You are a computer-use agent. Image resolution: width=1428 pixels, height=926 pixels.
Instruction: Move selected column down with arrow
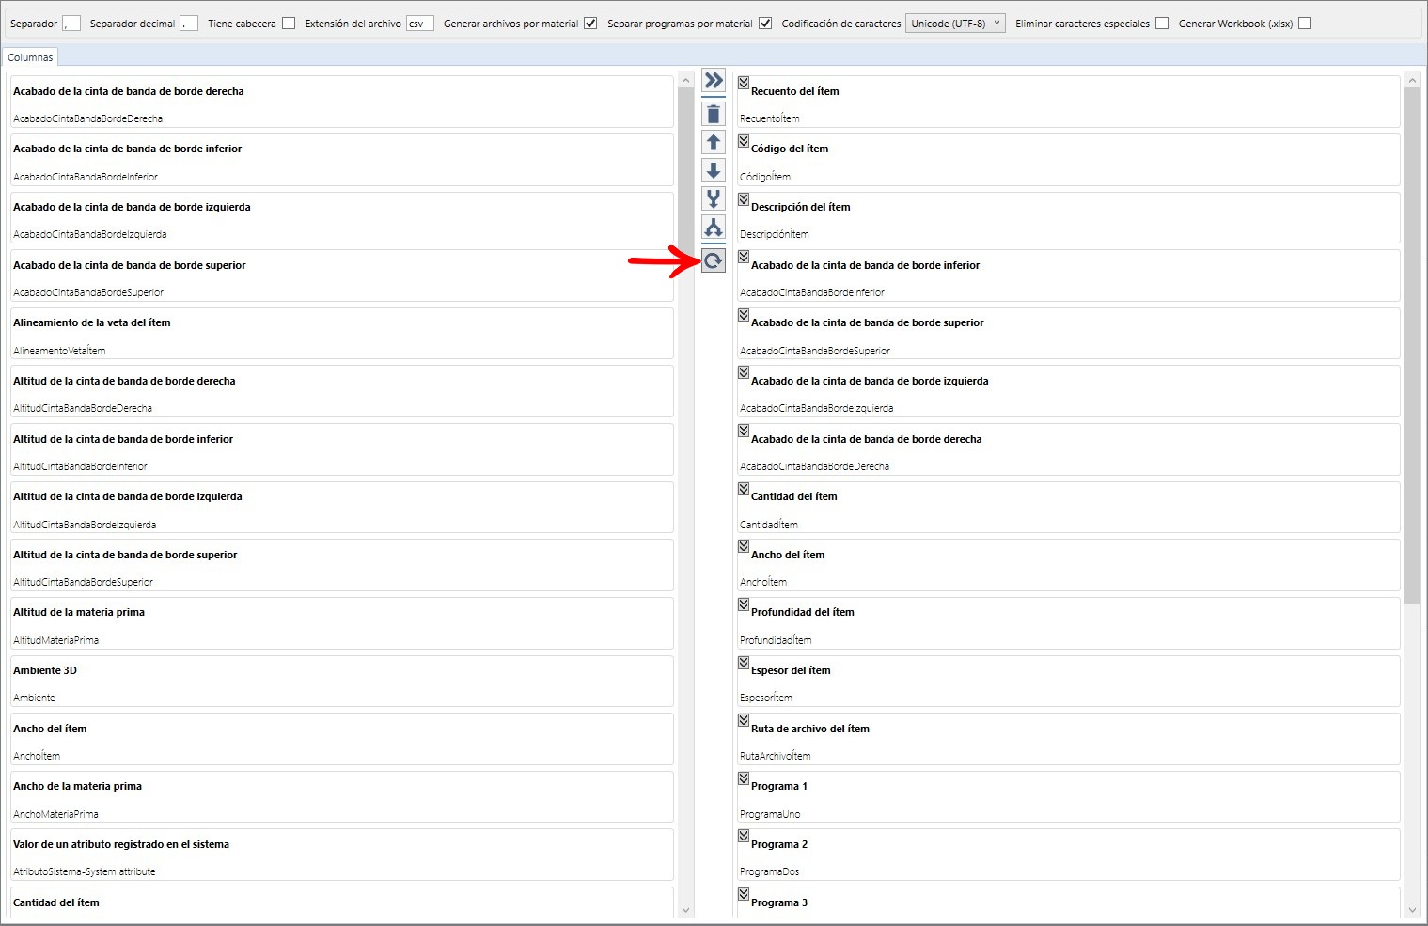click(x=714, y=170)
